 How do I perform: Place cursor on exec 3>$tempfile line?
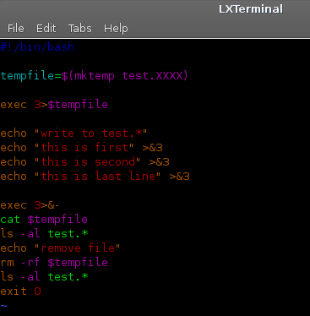[x=54, y=105]
